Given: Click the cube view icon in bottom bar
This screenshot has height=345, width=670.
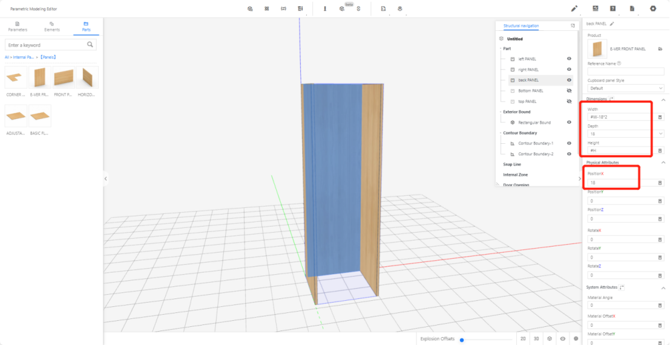Looking at the screenshot, I should [550, 339].
